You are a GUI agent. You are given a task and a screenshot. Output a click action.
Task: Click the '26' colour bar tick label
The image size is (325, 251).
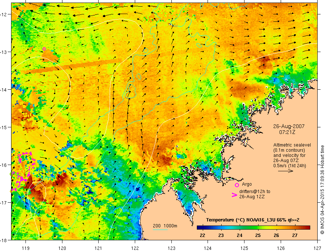click(x=276, y=235)
